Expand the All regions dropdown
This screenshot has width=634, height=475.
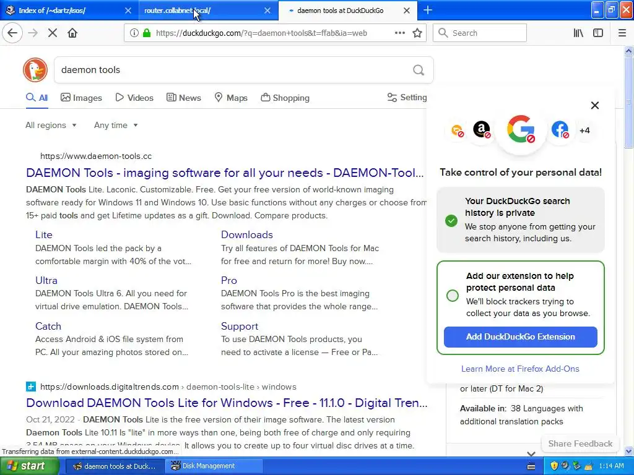[51, 125]
